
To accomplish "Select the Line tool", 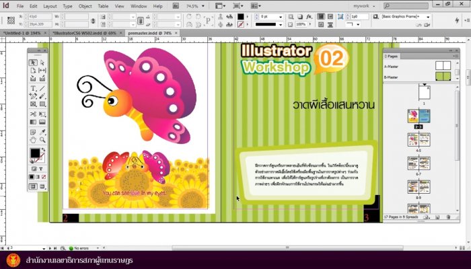I will tap(42, 88).
